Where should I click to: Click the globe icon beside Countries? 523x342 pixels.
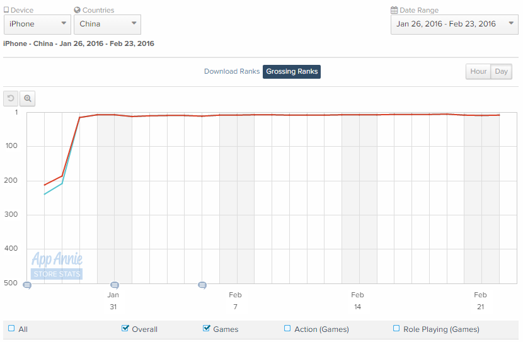tap(77, 10)
